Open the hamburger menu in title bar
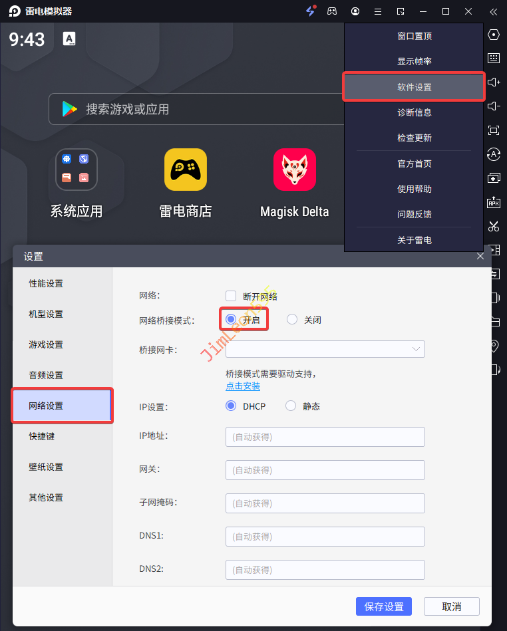The height and width of the screenshot is (631, 507). tap(378, 11)
